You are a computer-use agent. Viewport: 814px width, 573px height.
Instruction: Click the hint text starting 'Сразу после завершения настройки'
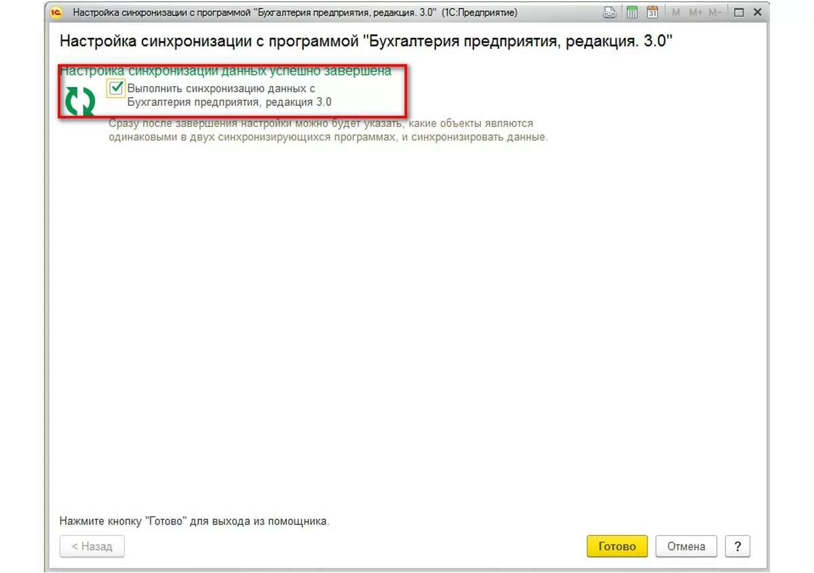(x=328, y=130)
